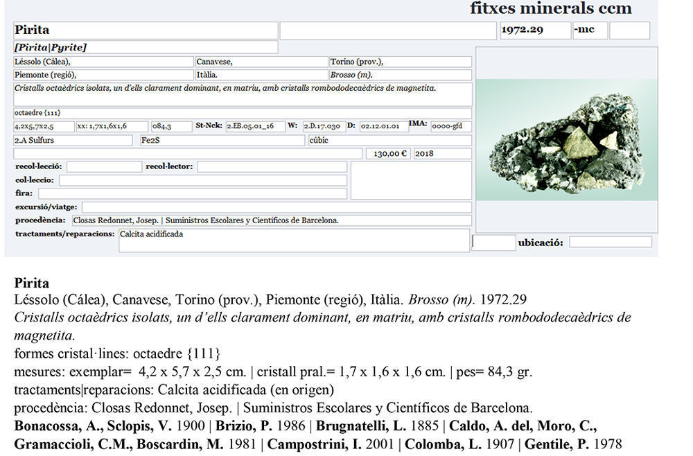Click the mine field 'Brosso (m).'

click(401, 75)
